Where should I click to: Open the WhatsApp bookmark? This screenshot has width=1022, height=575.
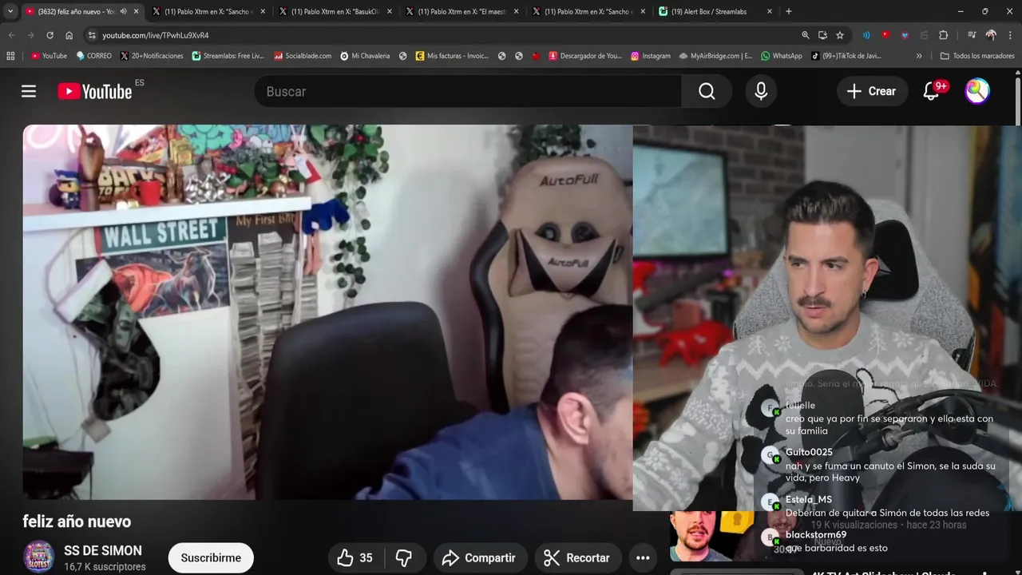pos(782,56)
